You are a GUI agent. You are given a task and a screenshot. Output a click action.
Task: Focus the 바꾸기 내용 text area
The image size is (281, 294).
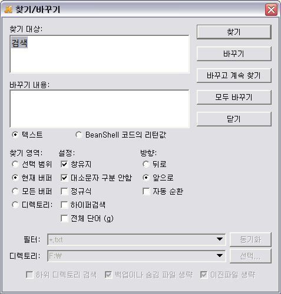[x=100, y=109]
